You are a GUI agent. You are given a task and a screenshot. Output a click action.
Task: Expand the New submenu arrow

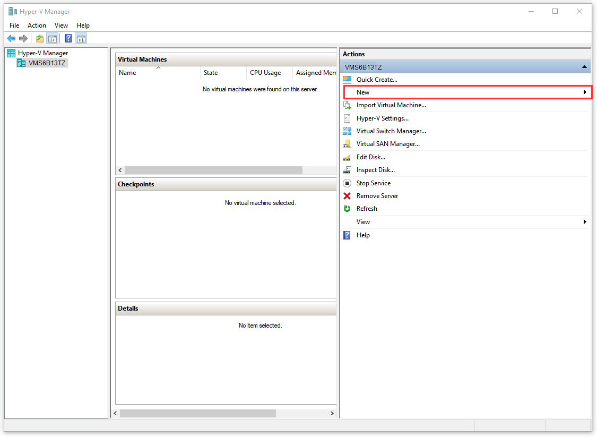click(585, 92)
